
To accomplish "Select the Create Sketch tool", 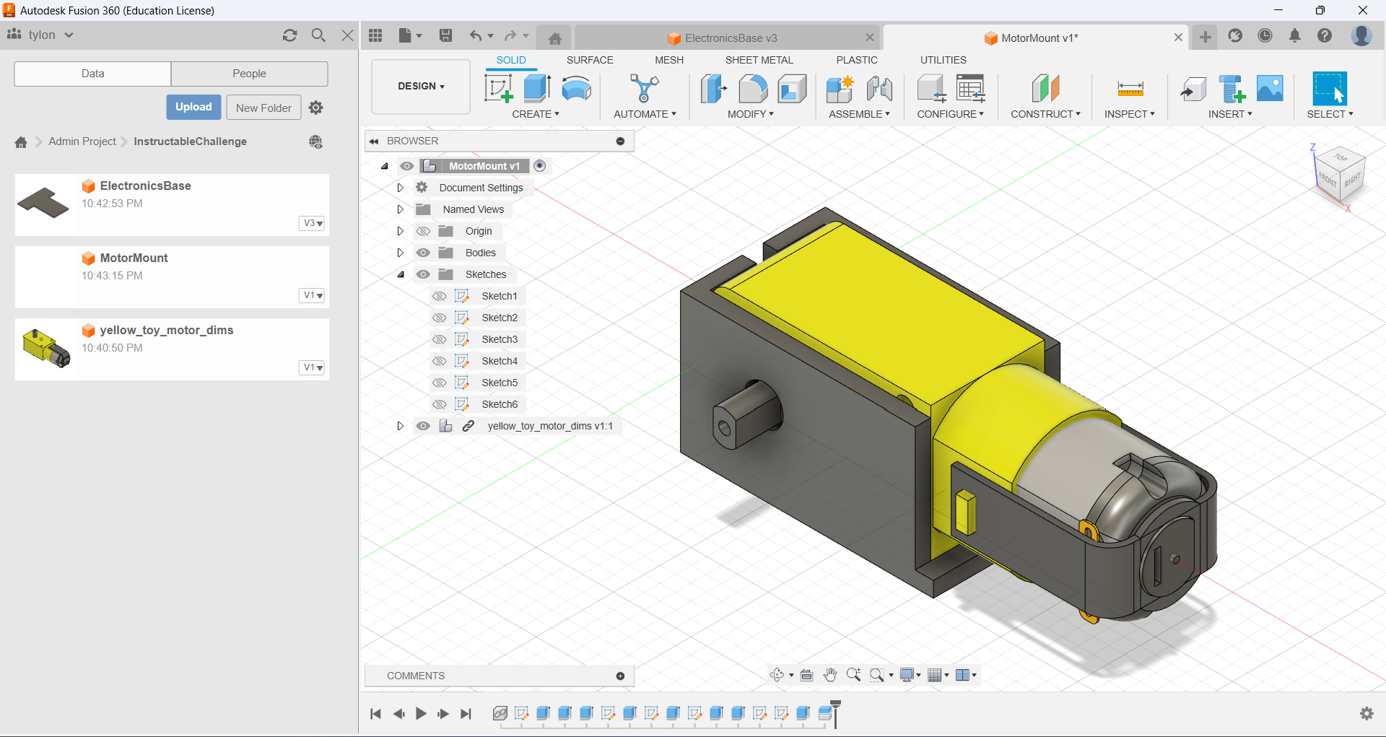I will pos(498,89).
